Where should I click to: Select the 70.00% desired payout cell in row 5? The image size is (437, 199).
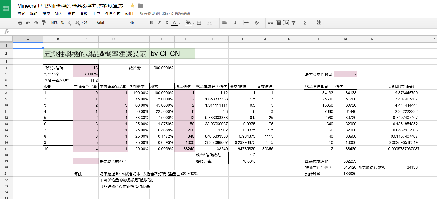(86, 74)
